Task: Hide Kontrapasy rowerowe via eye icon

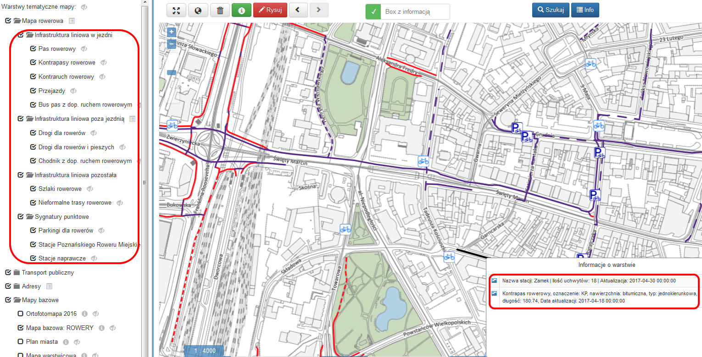Action: point(104,63)
